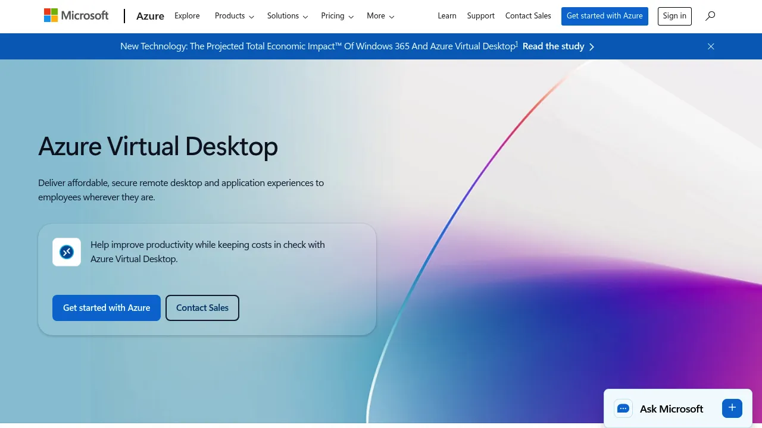Click the Sign in button

pos(674,16)
